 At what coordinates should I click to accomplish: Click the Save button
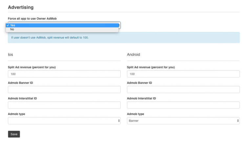point(14,134)
